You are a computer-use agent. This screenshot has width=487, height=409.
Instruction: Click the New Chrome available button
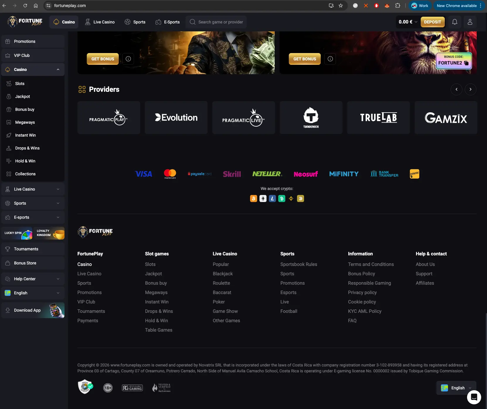click(459, 6)
